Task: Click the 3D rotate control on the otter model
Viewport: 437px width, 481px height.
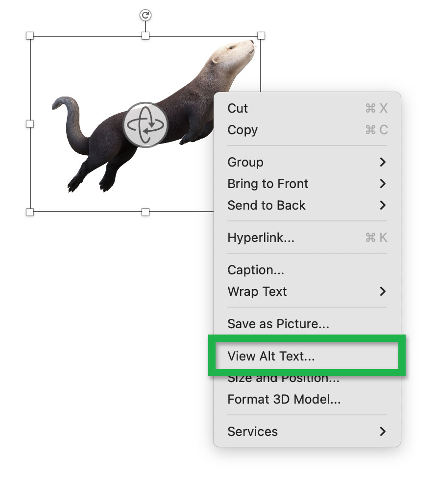Action: coord(146,125)
